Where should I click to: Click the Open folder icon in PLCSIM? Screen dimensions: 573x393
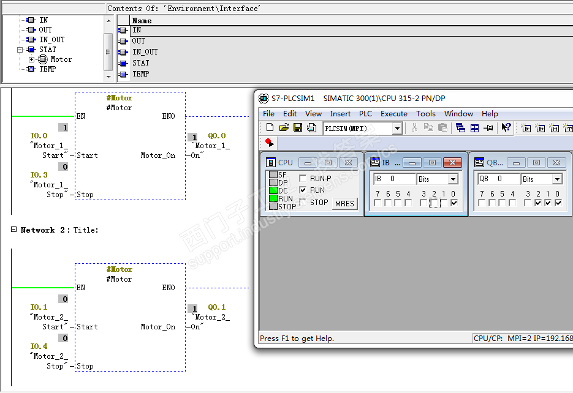(x=284, y=127)
